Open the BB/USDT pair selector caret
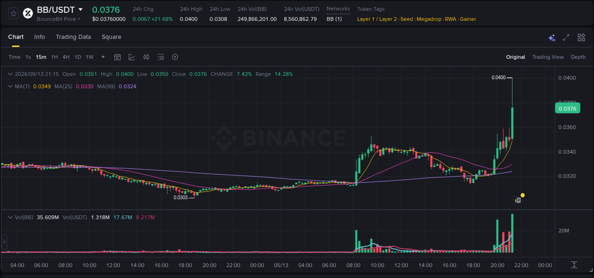Image resolution: width=594 pixels, height=278 pixels. [x=81, y=9]
